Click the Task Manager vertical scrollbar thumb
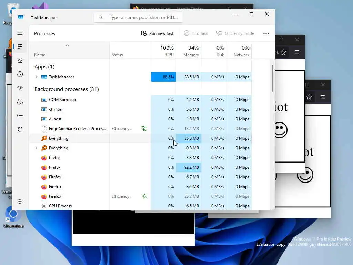This screenshot has width=353, height=265. tap(272, 78)
